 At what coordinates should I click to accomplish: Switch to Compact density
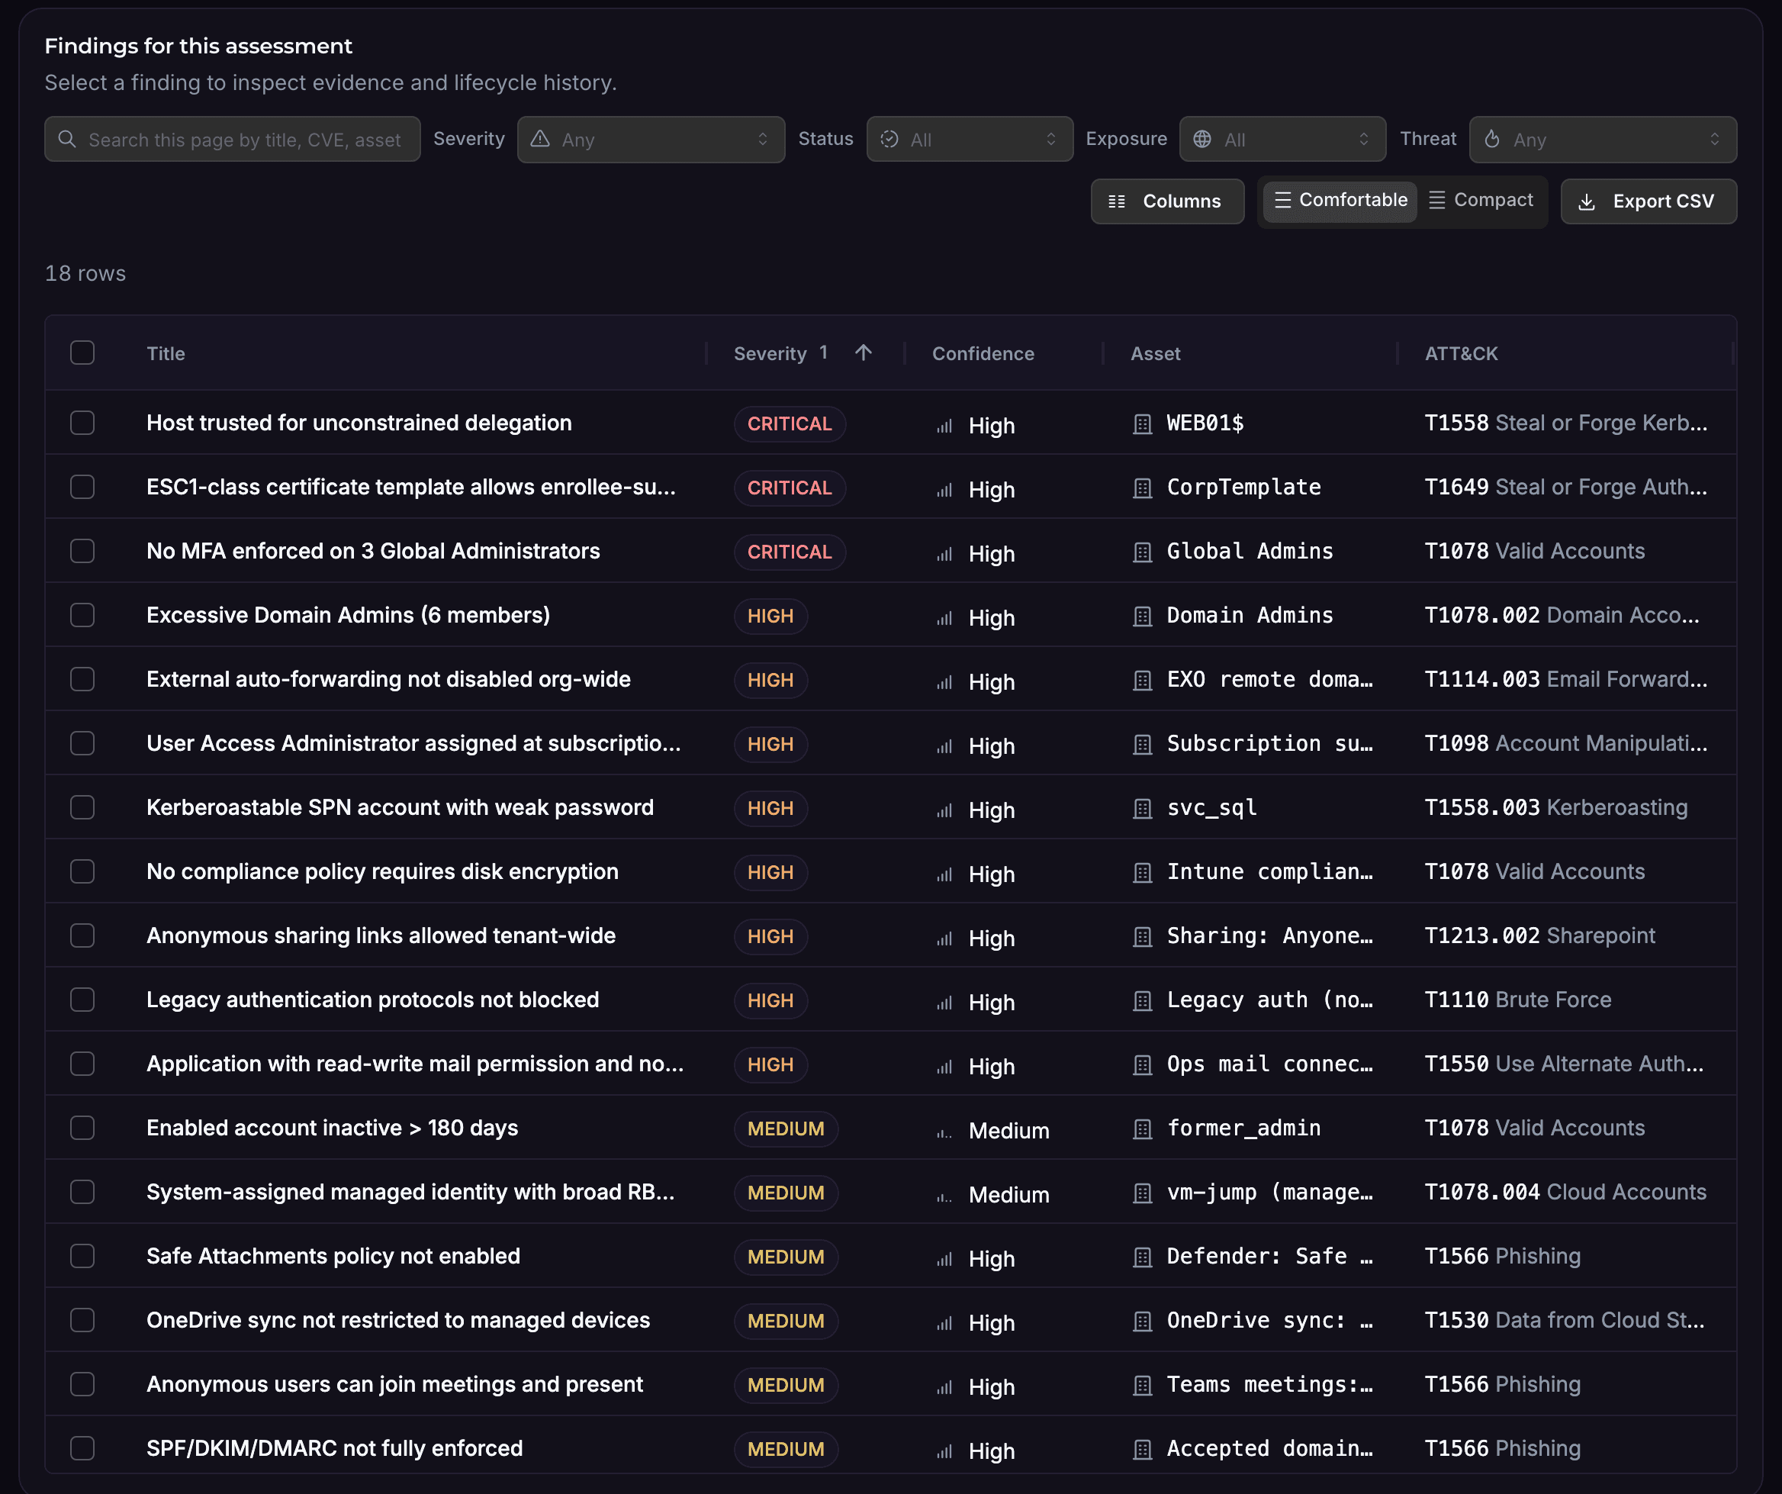1481,201
